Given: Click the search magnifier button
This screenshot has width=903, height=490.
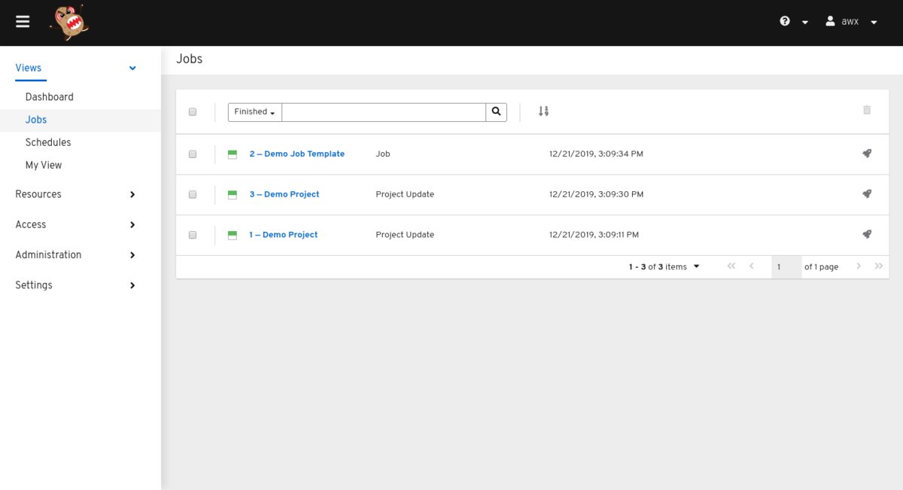Looking at the screenshot, I should pos(497,111).
